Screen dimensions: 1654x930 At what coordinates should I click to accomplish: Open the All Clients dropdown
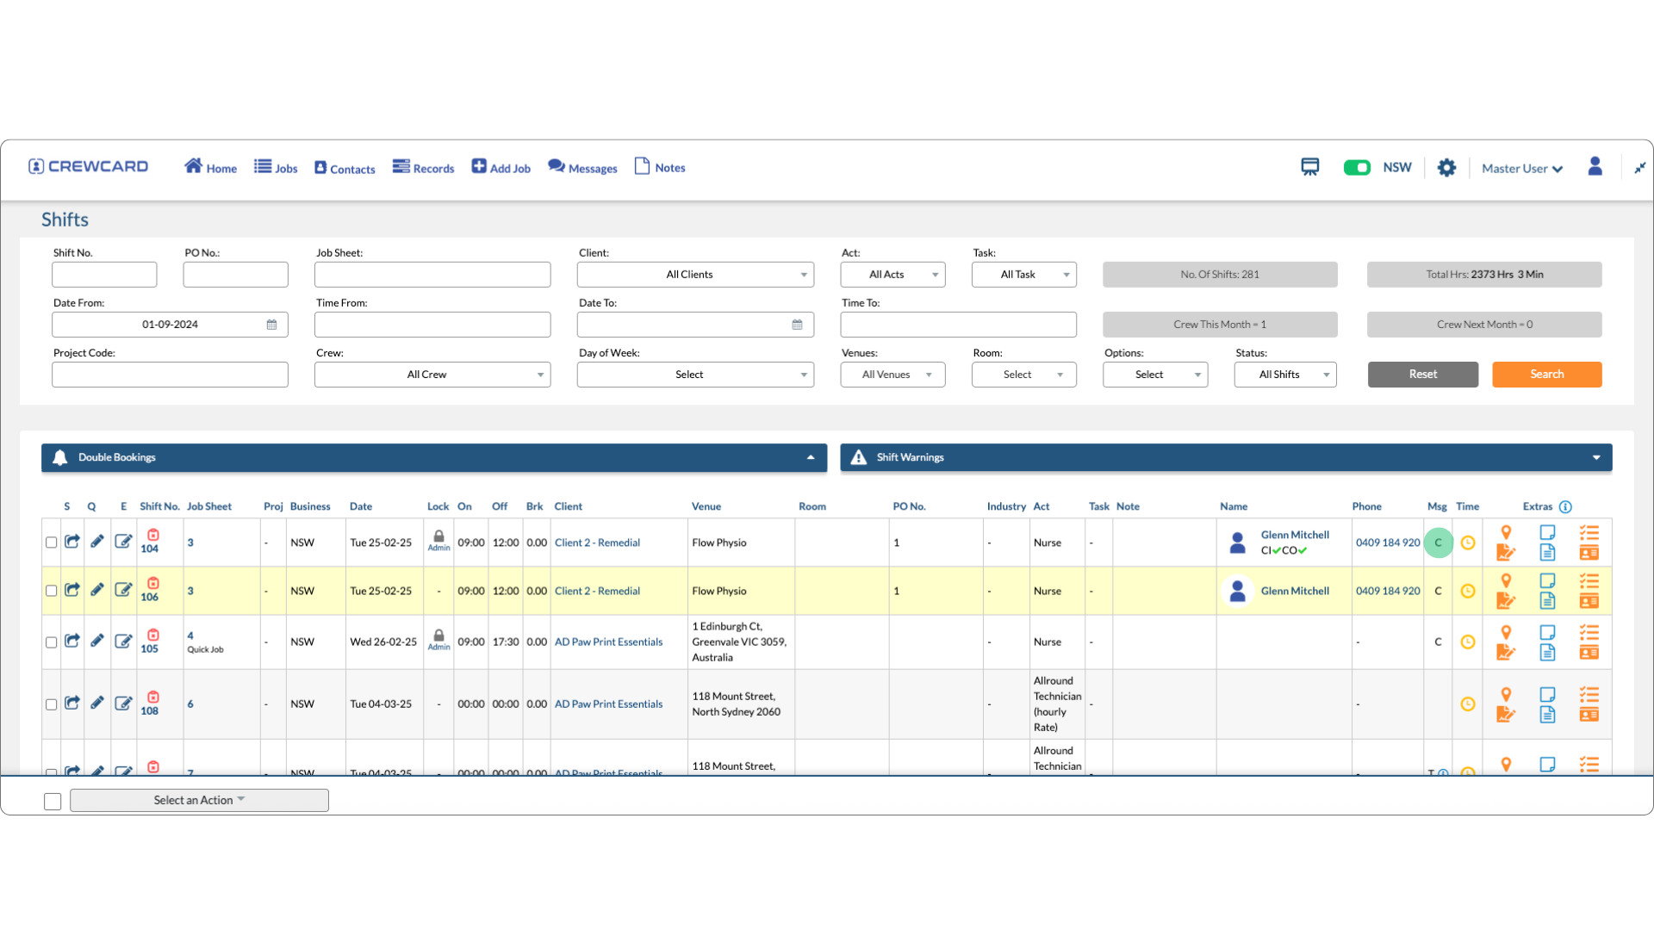pyautogui.click(x=695, y=275)
